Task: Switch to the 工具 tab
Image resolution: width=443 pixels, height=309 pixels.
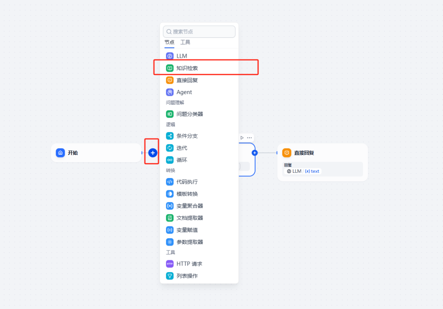Action: tap(185, 42)
